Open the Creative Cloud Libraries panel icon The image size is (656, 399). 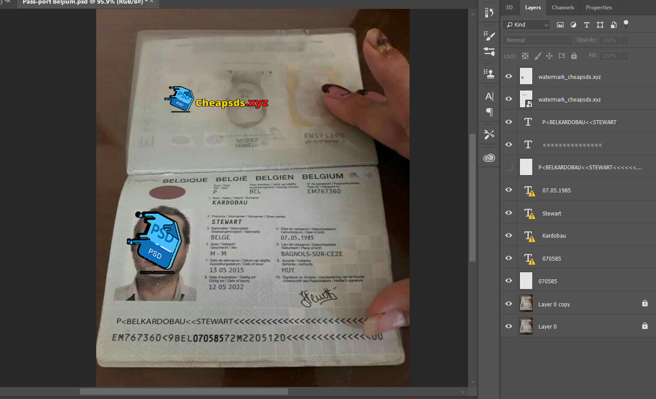489,158
